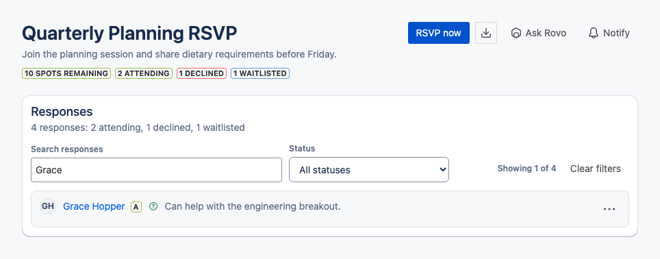Click the download export icon button
The height and width of the screenshot is (259, 660).
point(486,33)
